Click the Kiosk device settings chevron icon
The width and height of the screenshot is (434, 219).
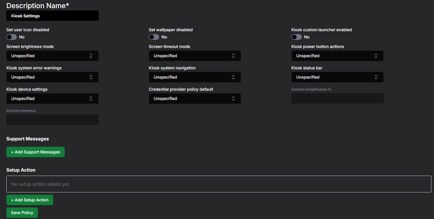(x=91, y=99)
